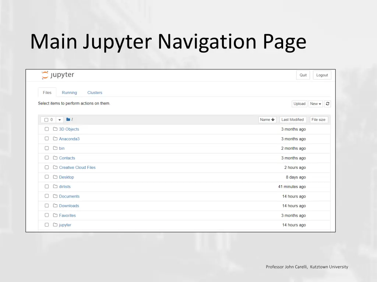Open the Downloads folder link
Image resolution: width=377 pixels, height=282 pixels.
click(69, 206)
